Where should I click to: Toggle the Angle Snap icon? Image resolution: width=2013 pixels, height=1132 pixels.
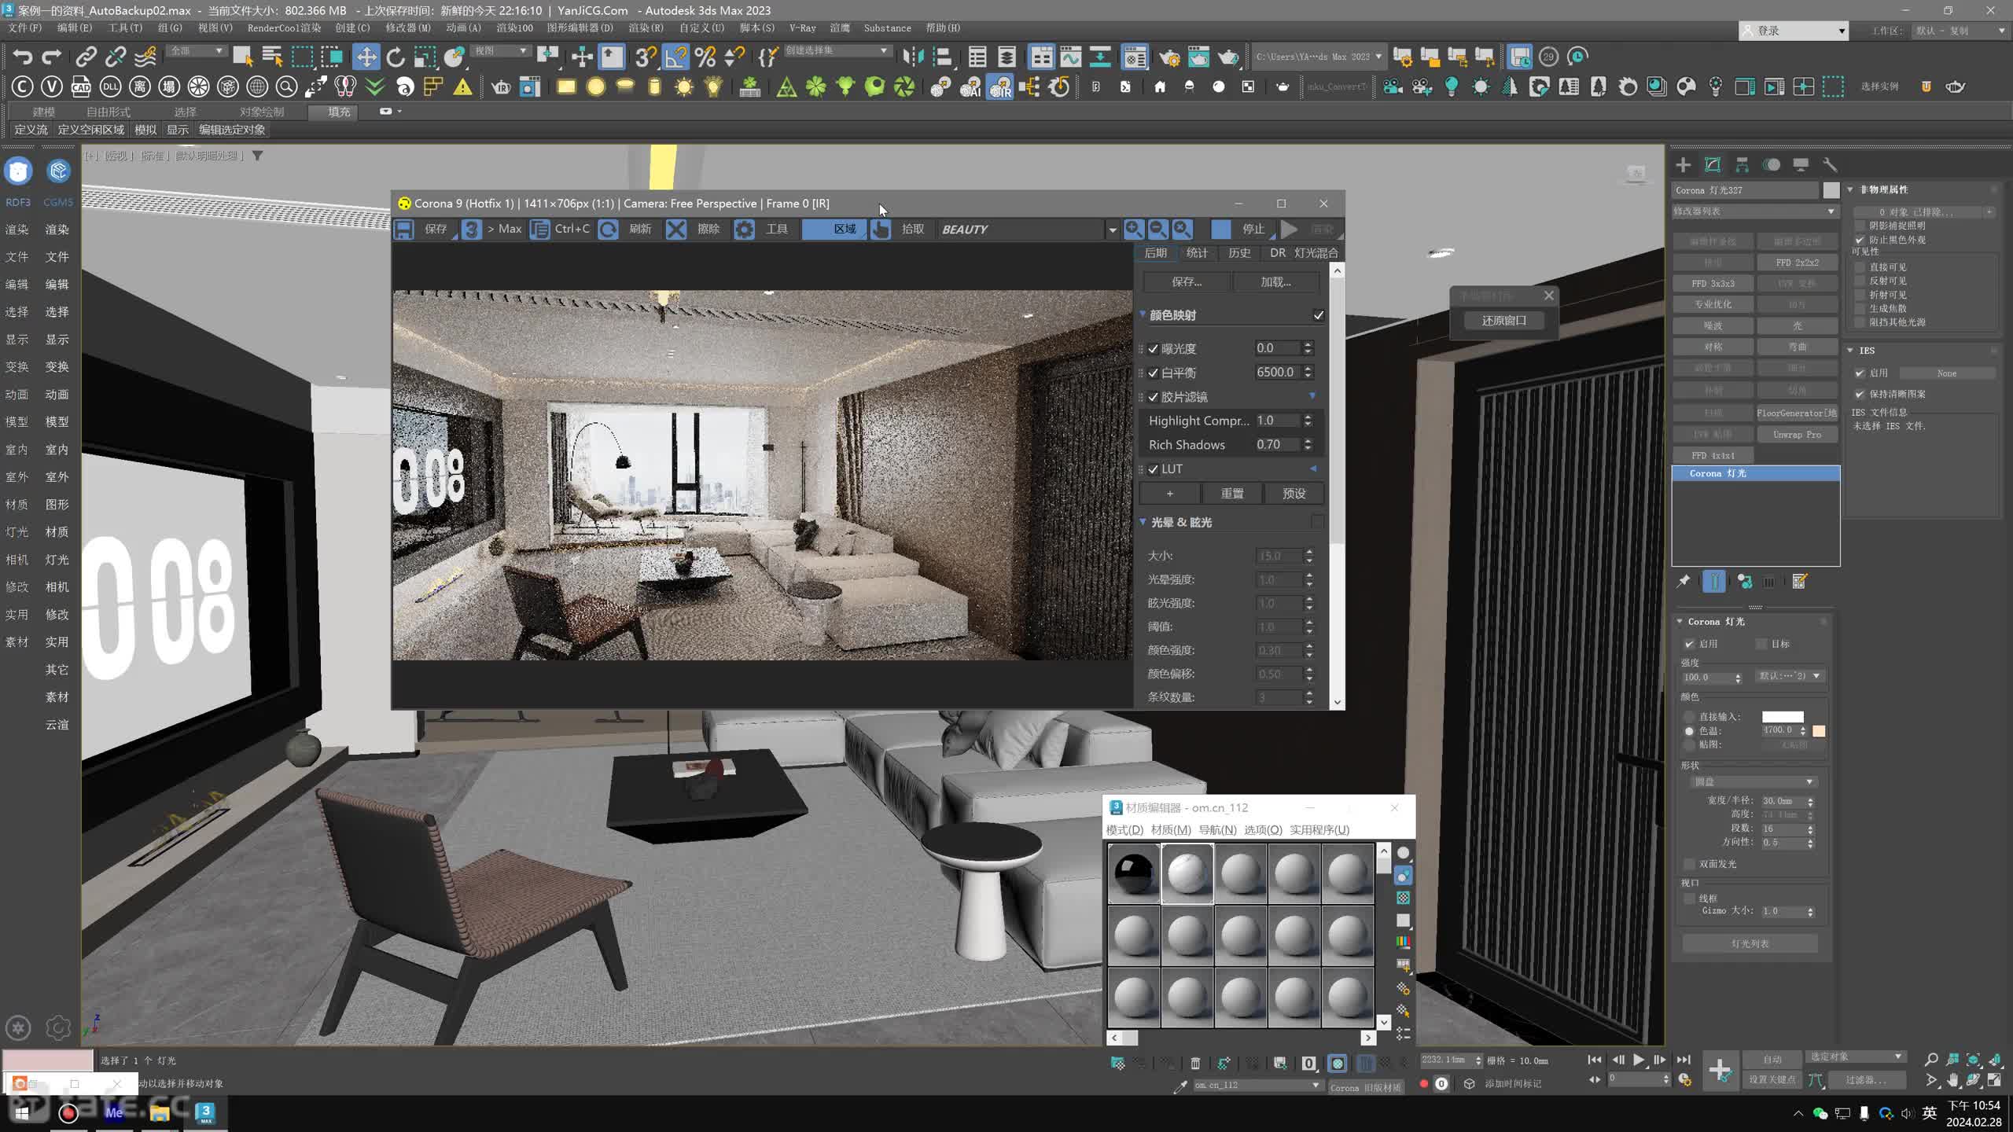(675, 57)
